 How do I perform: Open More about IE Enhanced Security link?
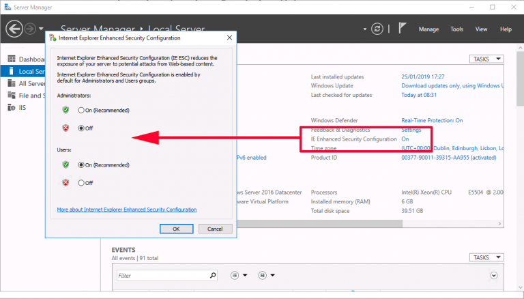coord(127,210)
